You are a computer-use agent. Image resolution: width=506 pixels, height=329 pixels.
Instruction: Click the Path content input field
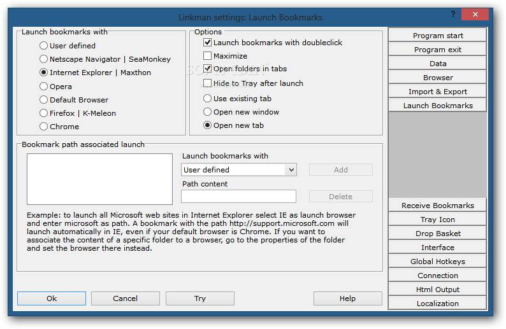point(238,196)
